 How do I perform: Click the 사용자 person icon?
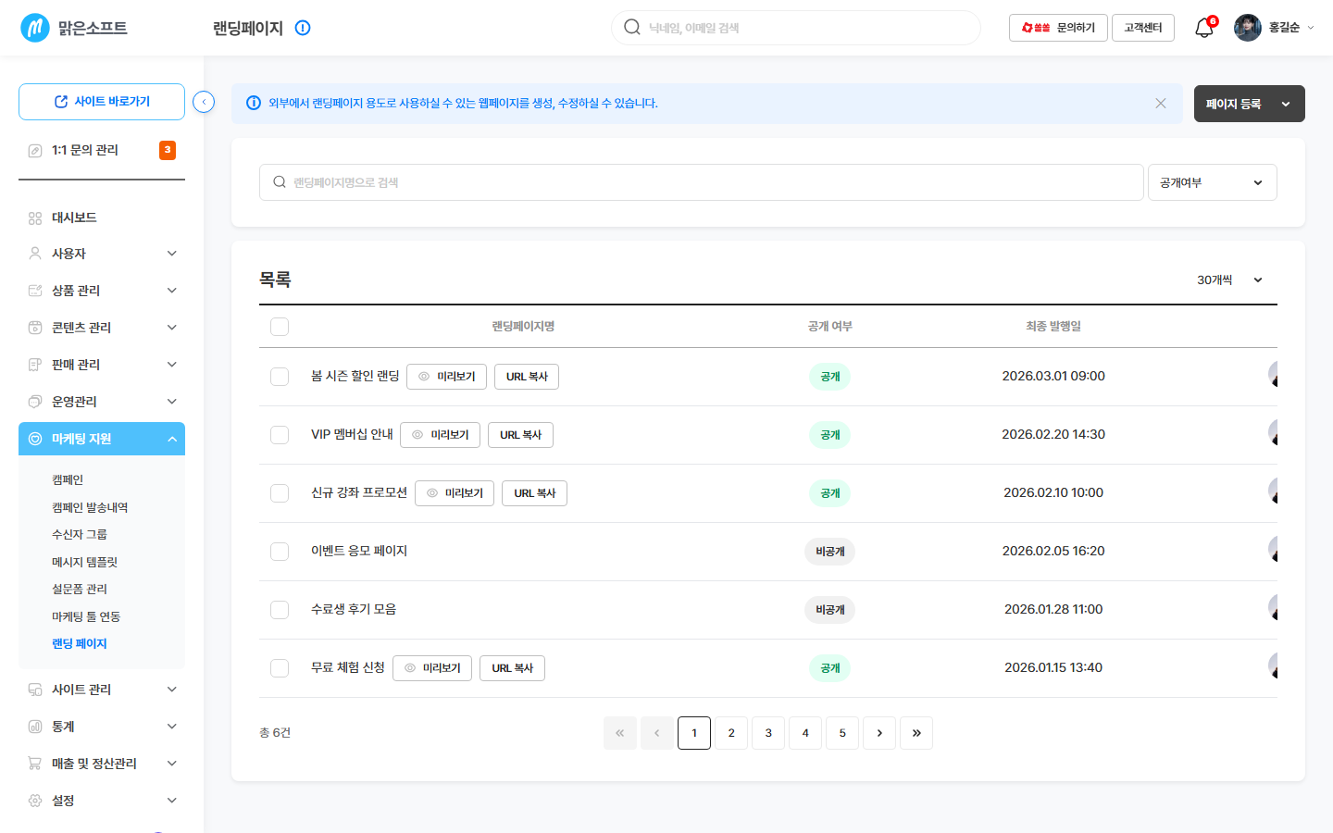[35, 254]
